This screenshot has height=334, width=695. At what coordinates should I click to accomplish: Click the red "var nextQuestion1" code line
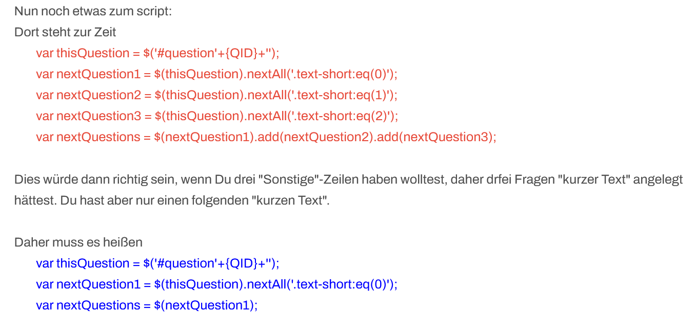pos(216,74)
